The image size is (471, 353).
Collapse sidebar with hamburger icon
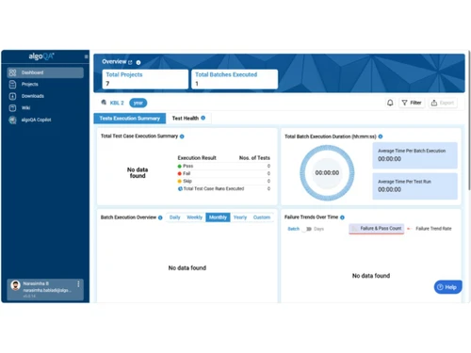86,56
